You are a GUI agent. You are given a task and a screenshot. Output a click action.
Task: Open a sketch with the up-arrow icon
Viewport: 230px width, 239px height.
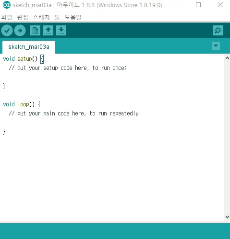click(x=48, y=30)
